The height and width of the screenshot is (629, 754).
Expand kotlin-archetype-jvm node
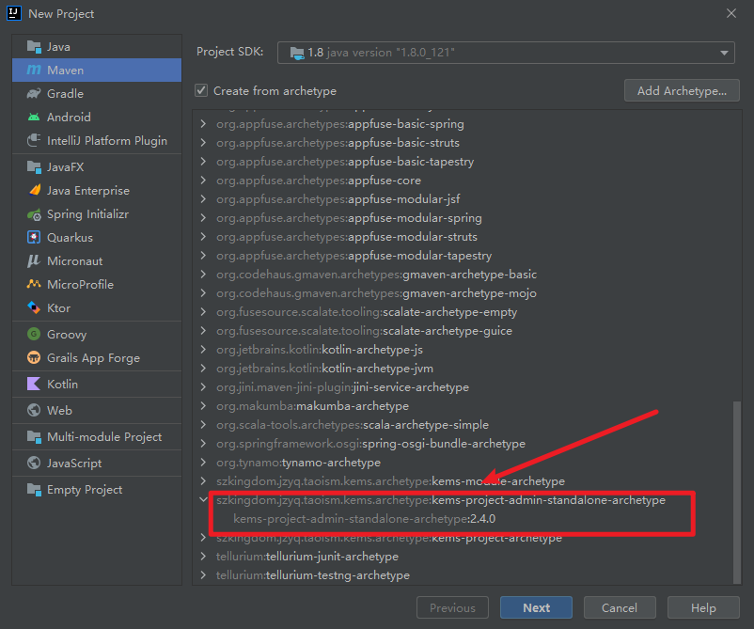coord(203,369)
